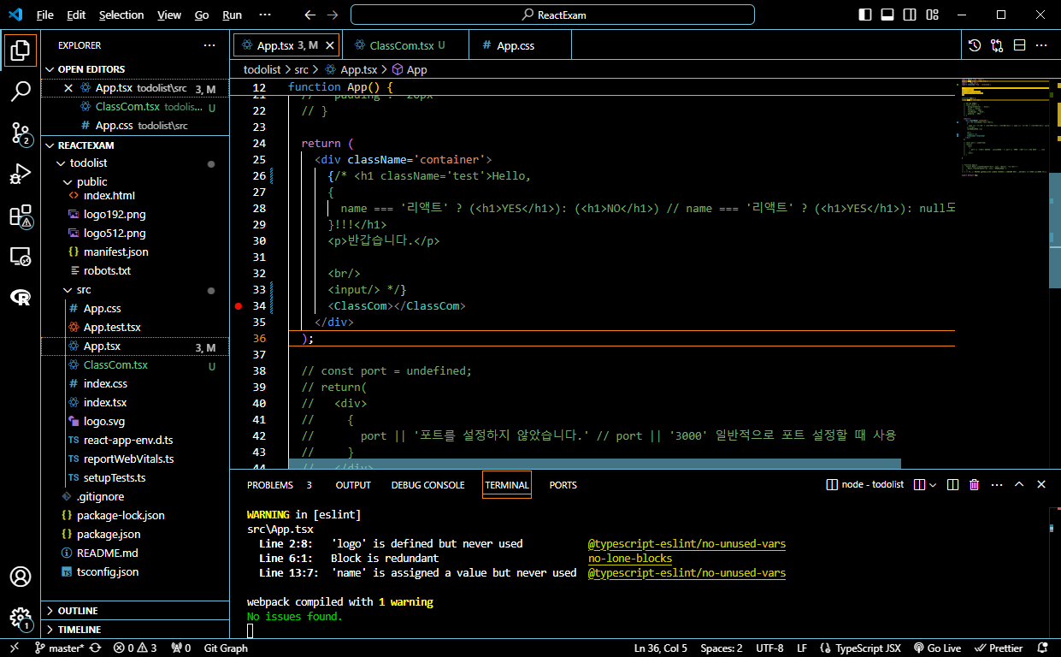
Task: Open Git Graph from status bar
Action: pos(226,648)
